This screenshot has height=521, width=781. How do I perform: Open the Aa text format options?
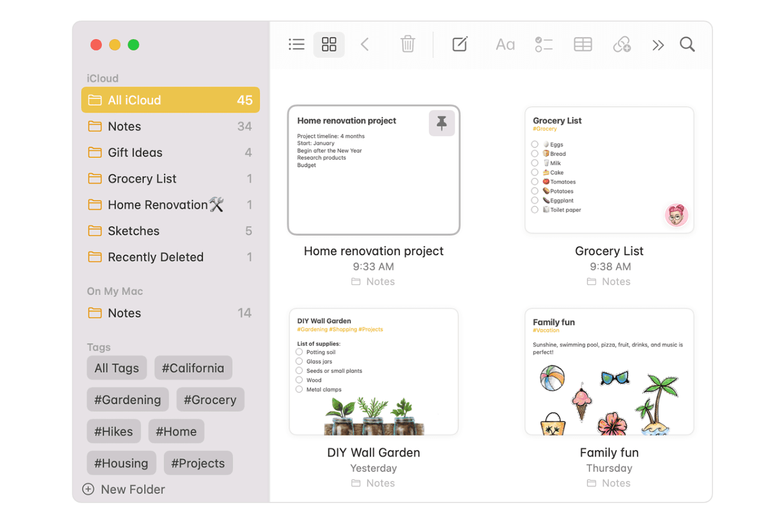(505, 44)
